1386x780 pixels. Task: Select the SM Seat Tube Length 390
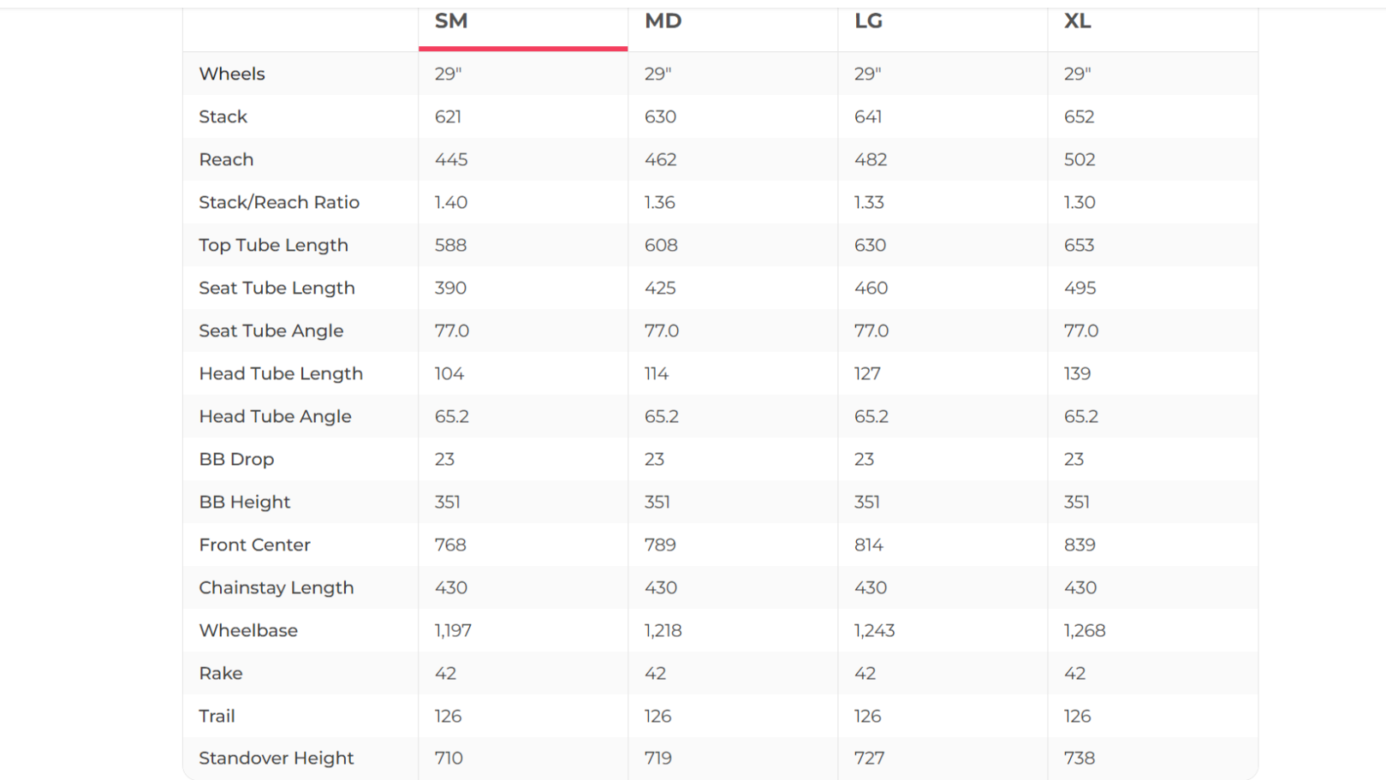(x=450, y=288)
